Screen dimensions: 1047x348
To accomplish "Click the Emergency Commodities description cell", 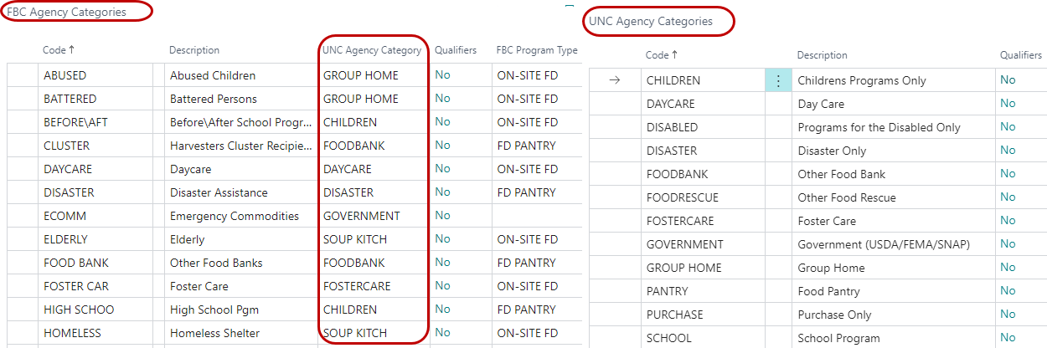I will click(235, 216).
